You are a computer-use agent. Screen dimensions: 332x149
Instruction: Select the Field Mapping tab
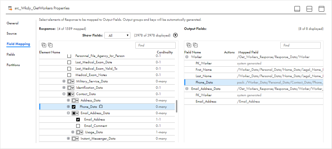click(x=18, y=44)
